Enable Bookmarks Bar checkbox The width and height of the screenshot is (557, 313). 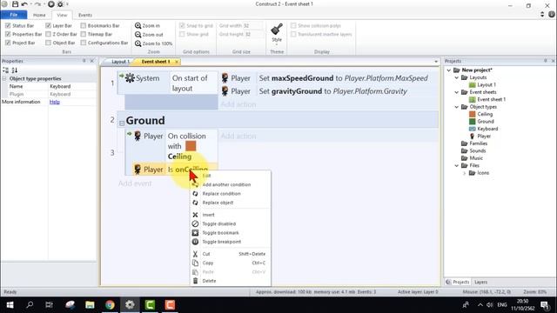coord(84,25)
